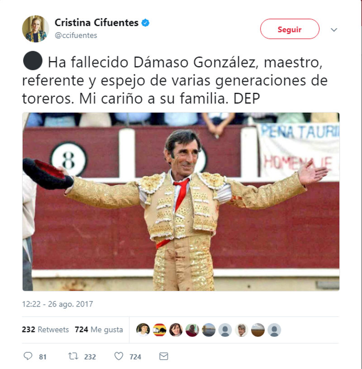The image size is (362, 369).
Task: Click the Seguir follow button
Action: coord(290,29)
